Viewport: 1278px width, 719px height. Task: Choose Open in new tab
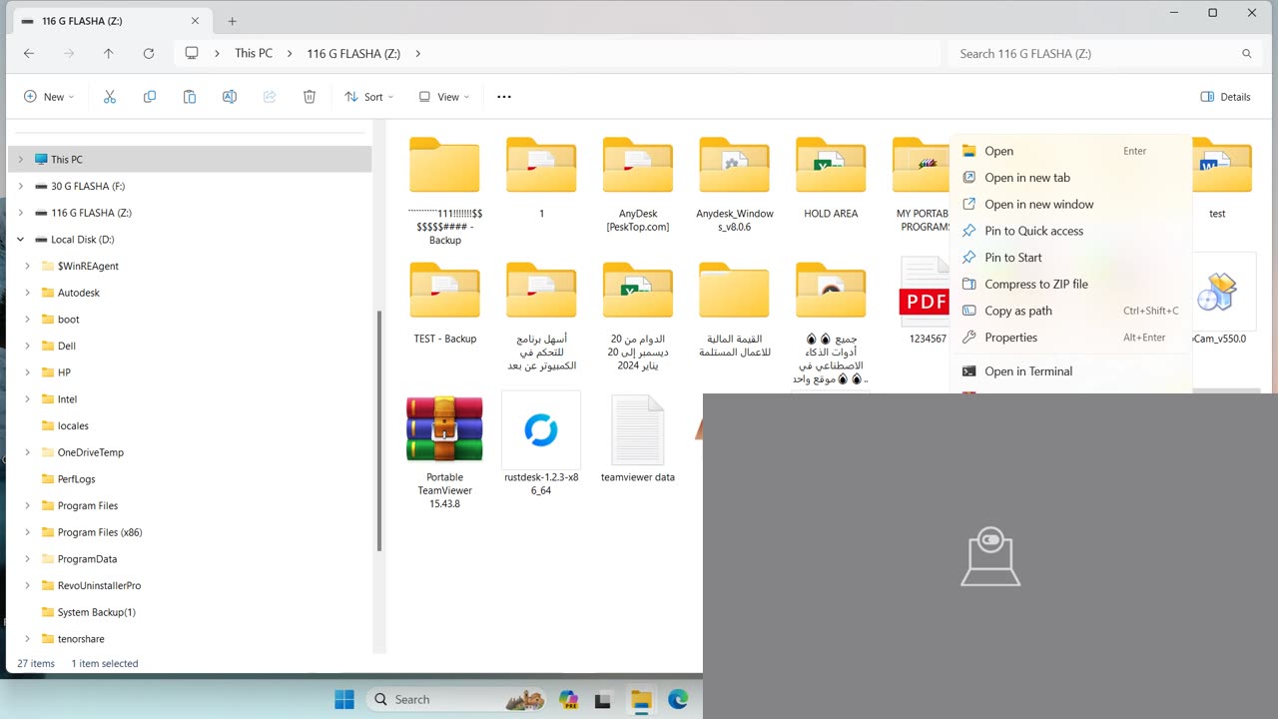tap(1070, 178)
